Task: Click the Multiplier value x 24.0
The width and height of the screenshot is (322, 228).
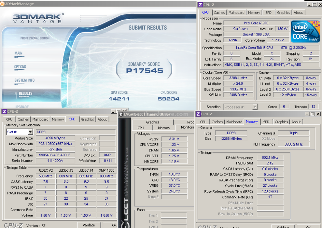Action: [x=238, y=84]
